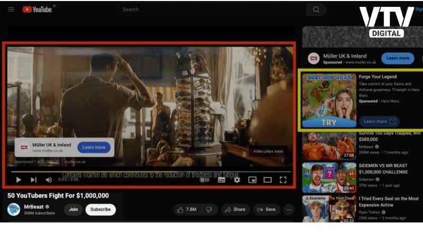Open Müller UK & Ireland sidebar ad avatar
The width and height of the screenshot is (423, 238).
[314, 58]
